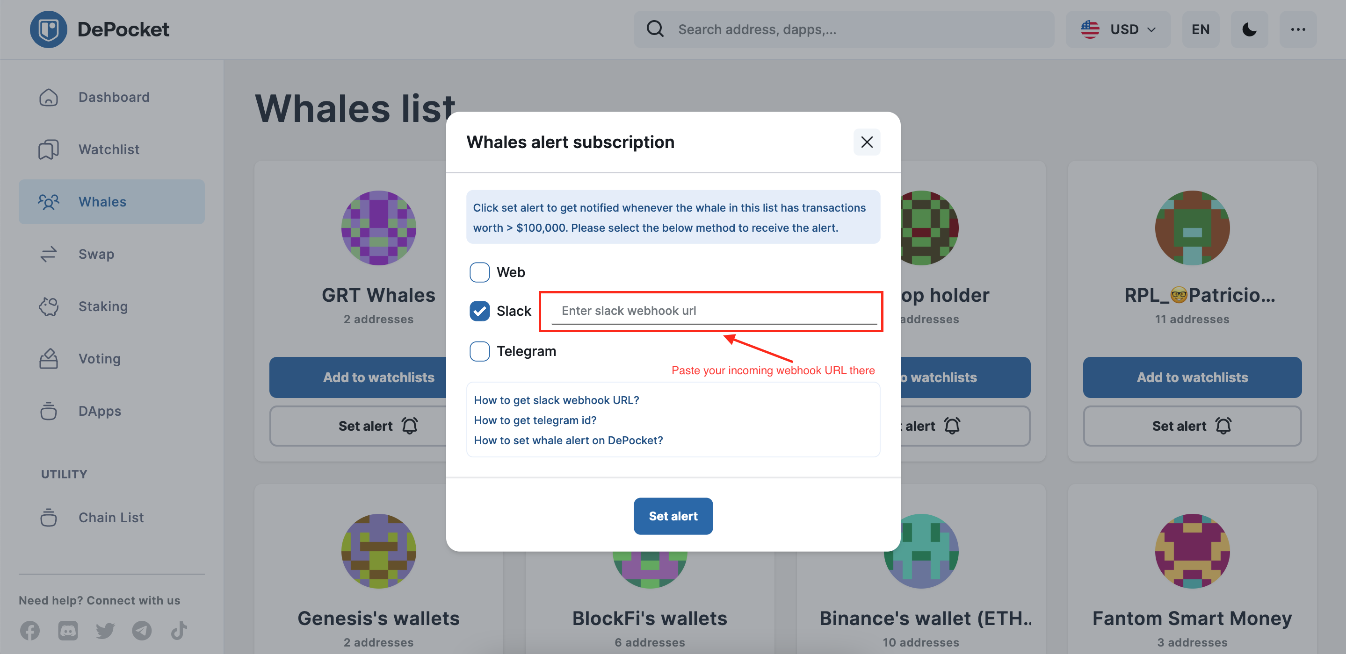Toggle dark mode moon icon
The width and height of the screenshot is (1346, 654).
[1249, 29]
